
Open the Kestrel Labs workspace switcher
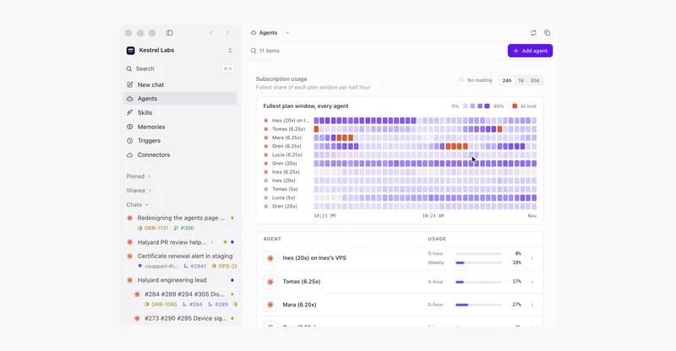tap(230, 51)
